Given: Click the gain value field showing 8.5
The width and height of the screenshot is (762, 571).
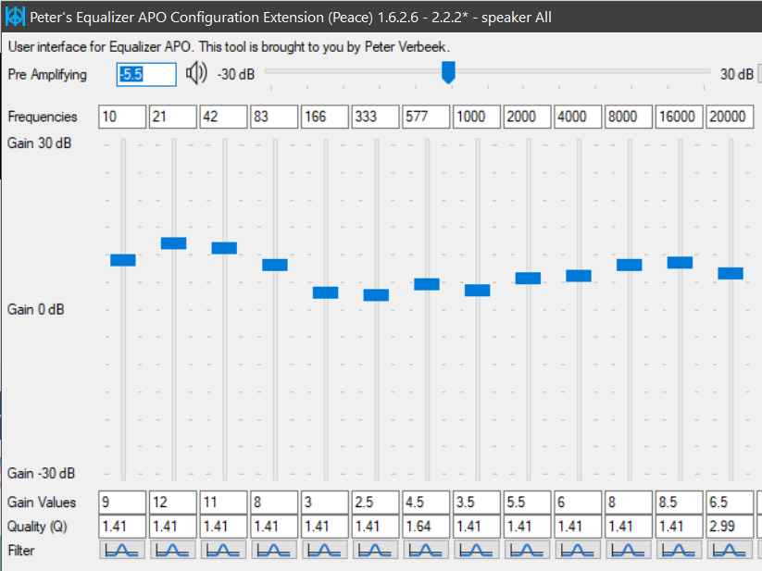Looking at the screenshot, I should pos(678,502).
